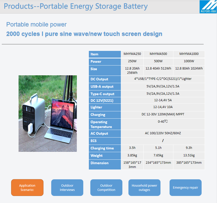Click the Type-C output row label
The height and width of the screenshot is (203, 217).
[x=105, y=94]
